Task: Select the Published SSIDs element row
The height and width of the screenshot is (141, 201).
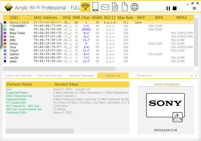Action: click(x=67, y=113)
